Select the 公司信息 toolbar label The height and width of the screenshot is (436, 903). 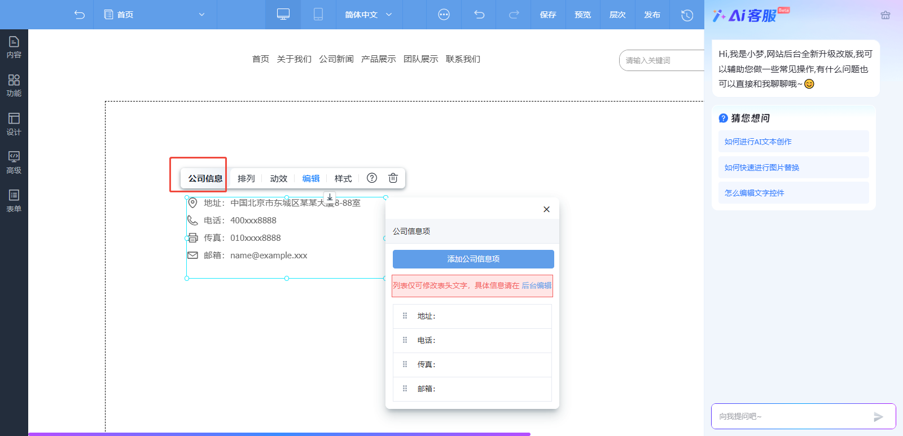click(205, 178)
